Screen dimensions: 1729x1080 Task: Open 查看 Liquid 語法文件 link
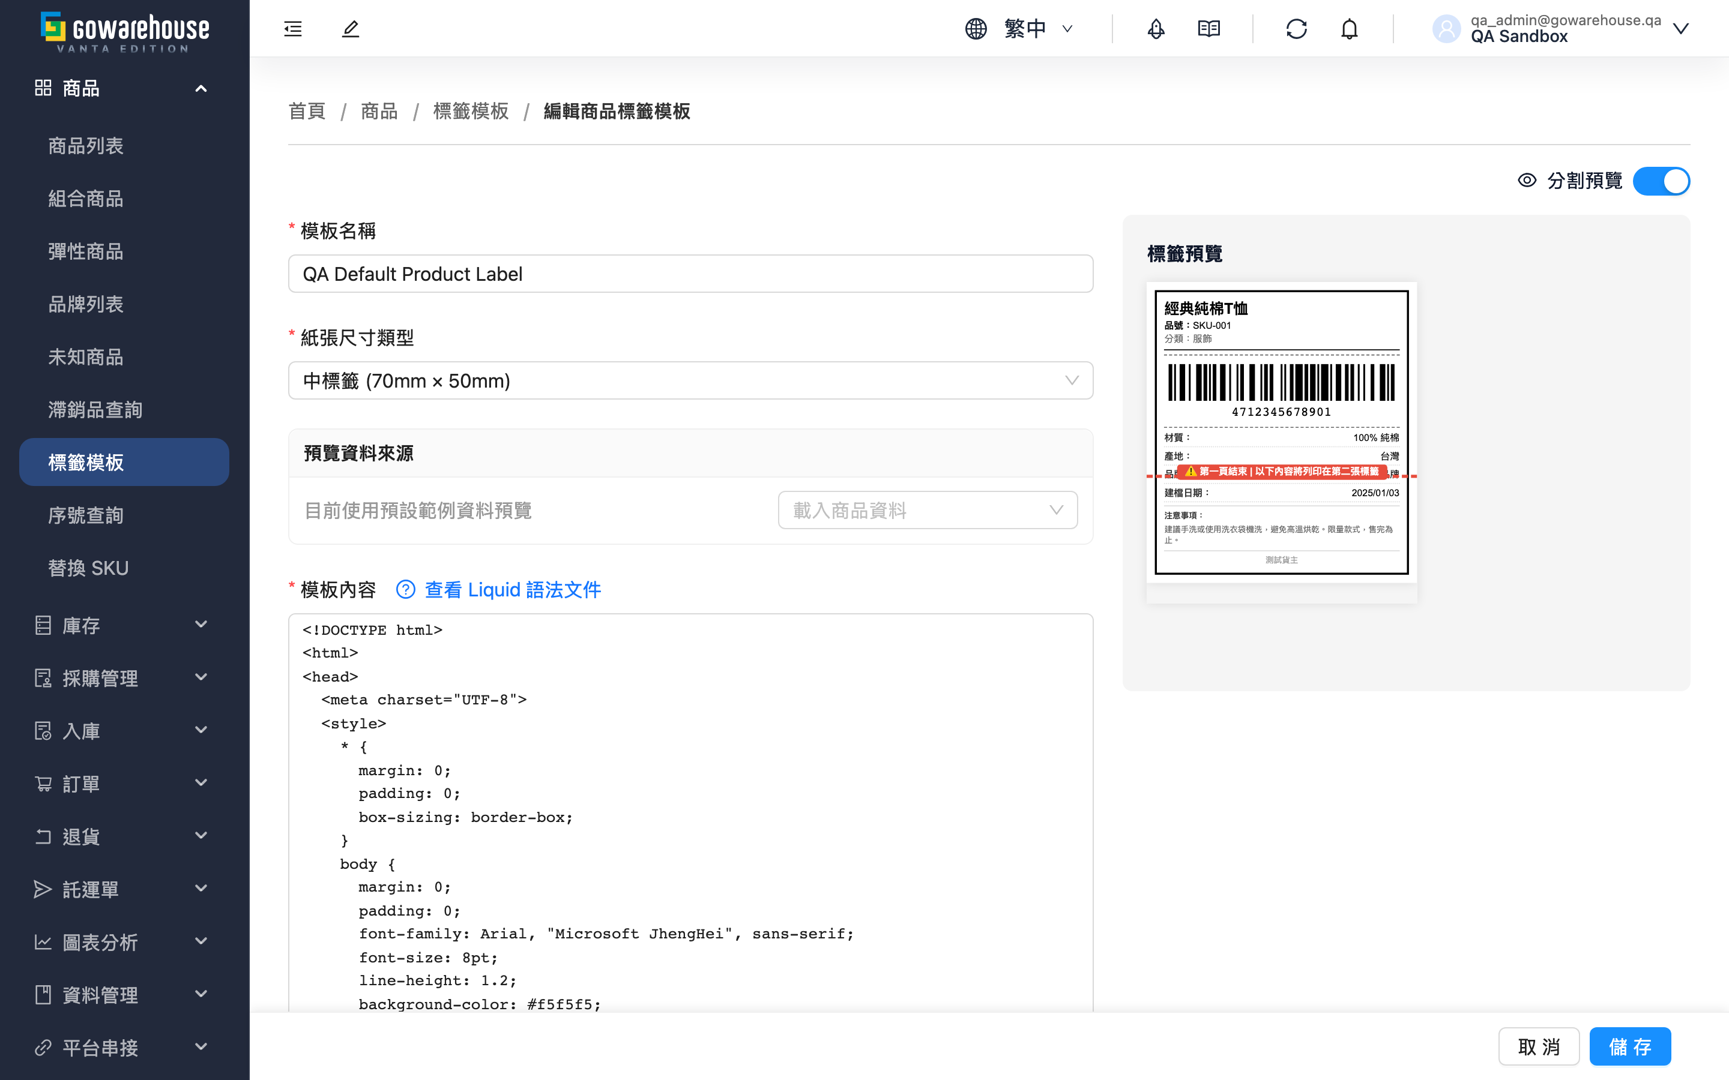point(512,589)
